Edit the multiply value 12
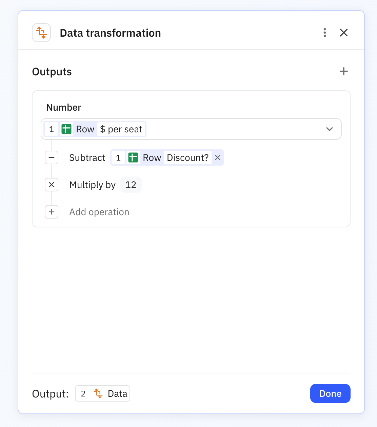Image resolution: width=377 pixels, height=427 pixels. point(131,185)
